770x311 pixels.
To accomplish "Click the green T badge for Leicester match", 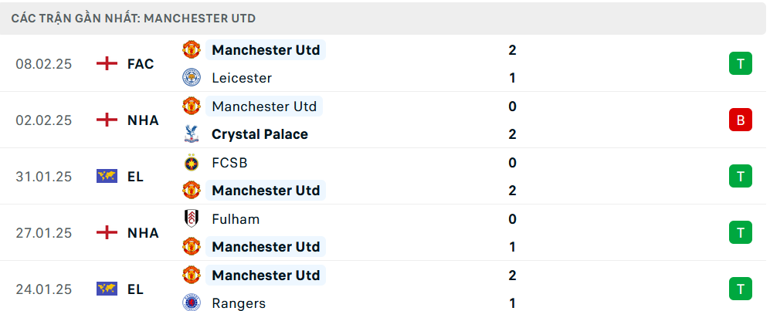I will pos(740,64).
